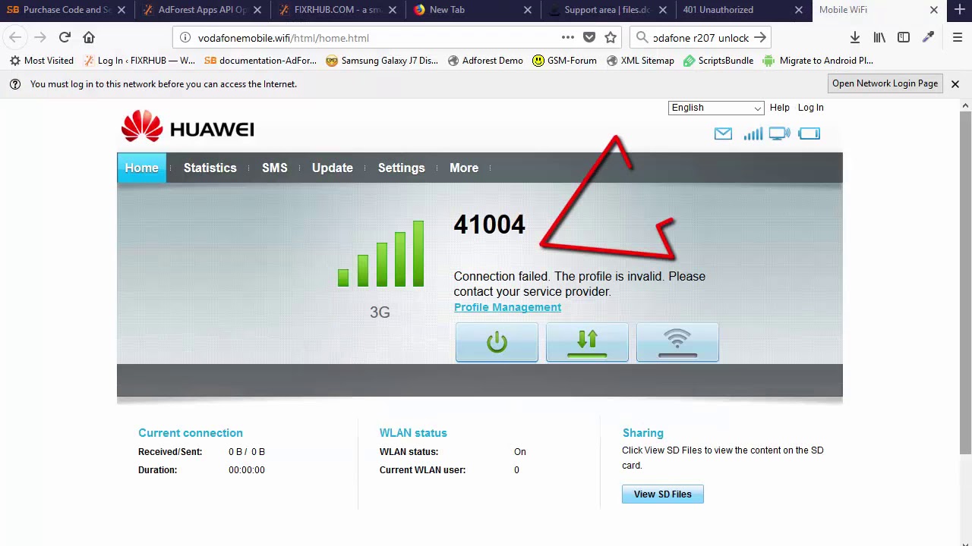The height and width of the screenshot is (546, 972).
Task: Switch to the 401 Unauthorized tab
Action: pyautogui.click(x=743, y=10)
